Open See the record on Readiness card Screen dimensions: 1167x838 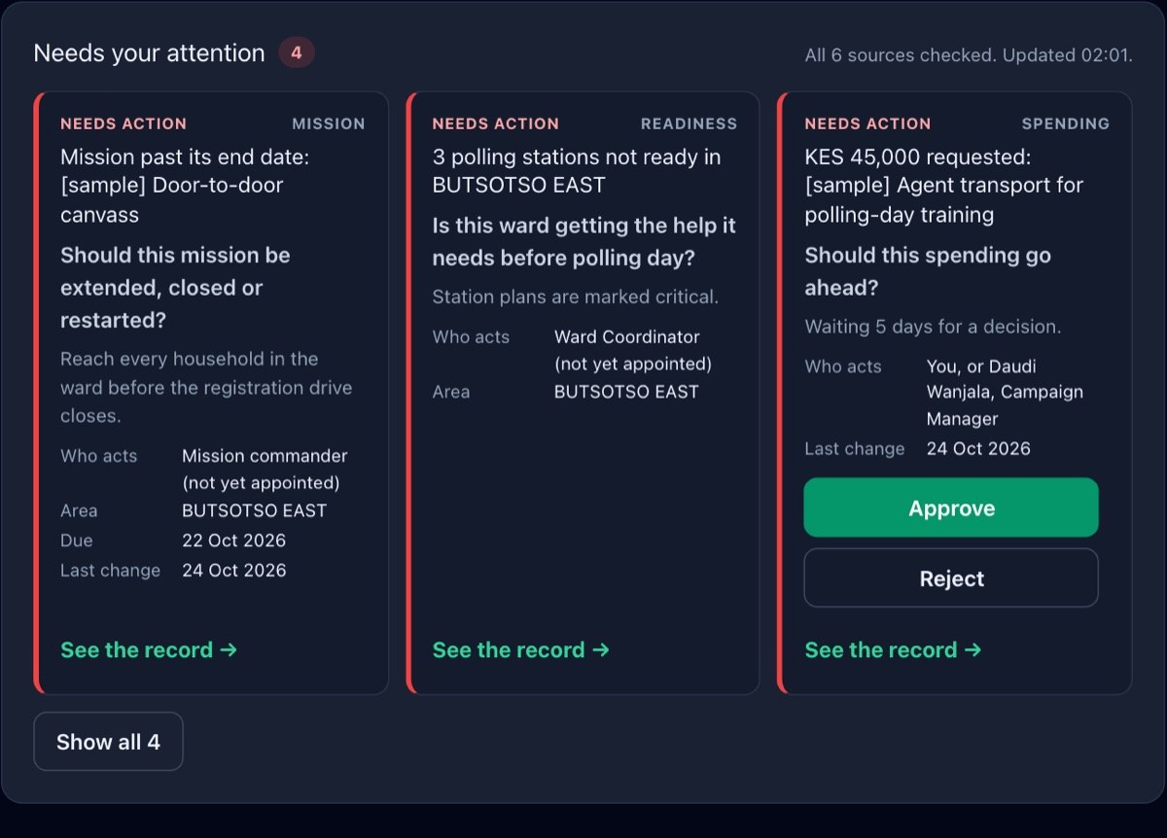[521, 649]
